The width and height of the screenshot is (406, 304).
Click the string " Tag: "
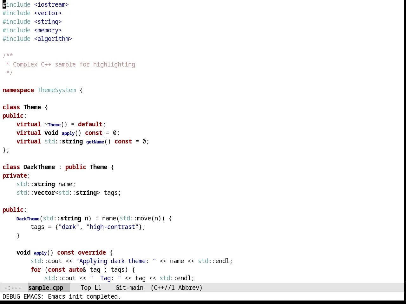point(105,278)
